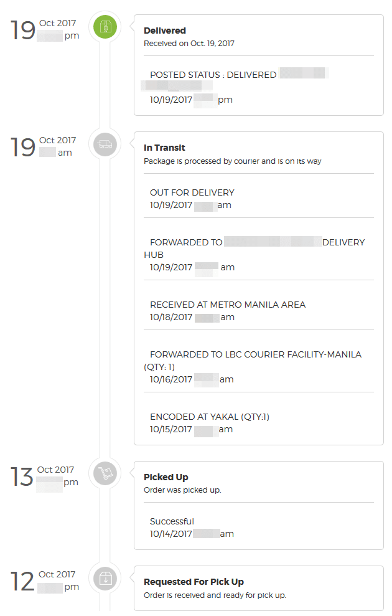
Task: Click the Picked Up hand-truck icon
Action: (x=105, y=474)
